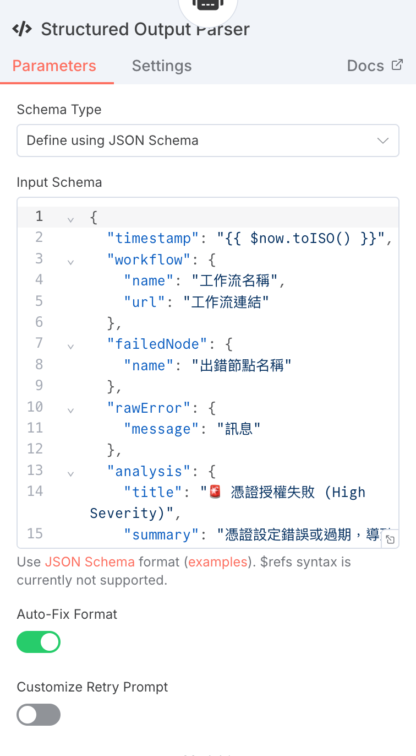Collapse the failedNode block fold arrow
The width and height of the screenshot is (416, 756).
(x=70, y=347)
